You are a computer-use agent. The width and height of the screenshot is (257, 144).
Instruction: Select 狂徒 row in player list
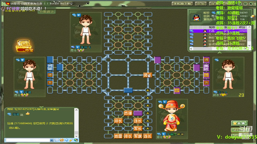tap(218, 41)
